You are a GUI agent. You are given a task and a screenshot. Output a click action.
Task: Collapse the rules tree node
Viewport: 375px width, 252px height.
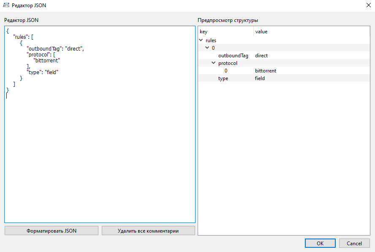[201, 40]
